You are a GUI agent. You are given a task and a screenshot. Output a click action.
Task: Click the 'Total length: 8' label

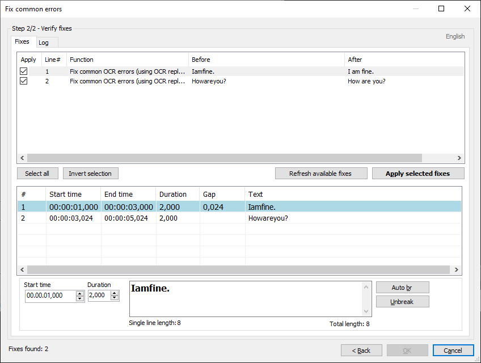349,324
